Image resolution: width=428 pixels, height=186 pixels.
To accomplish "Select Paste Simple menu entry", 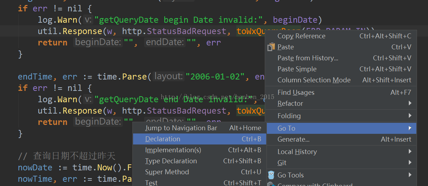I will pos(297,69).
